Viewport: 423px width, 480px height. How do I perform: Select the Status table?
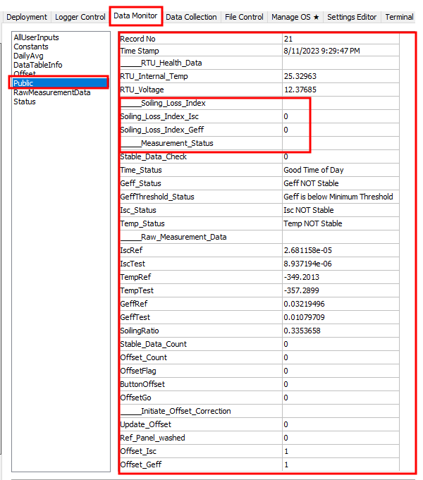click(25, 101)
